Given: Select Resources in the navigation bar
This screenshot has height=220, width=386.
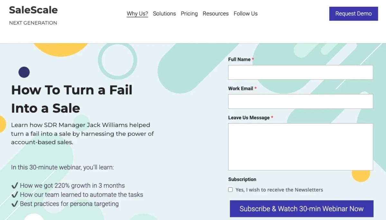Looking at the screenshot, I should pyautogui.click(x=216, y=13).
